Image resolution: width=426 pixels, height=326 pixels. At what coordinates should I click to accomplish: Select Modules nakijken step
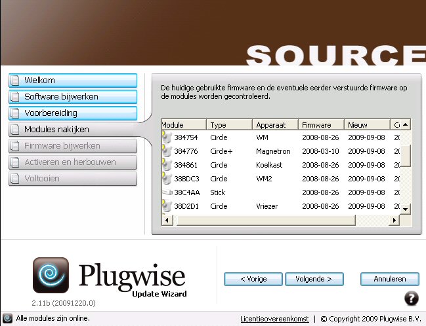tap(73, 130)
